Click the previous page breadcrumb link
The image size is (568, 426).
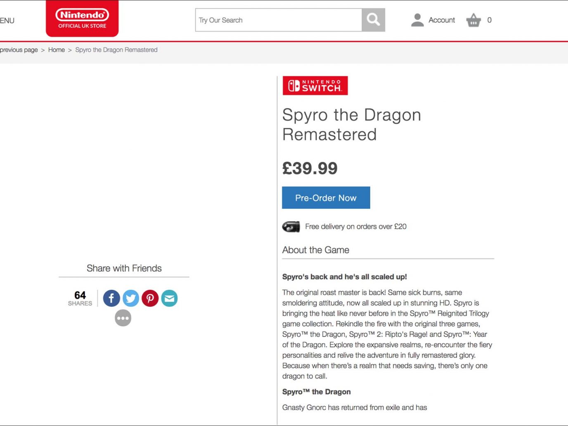(x=19, y=50)
